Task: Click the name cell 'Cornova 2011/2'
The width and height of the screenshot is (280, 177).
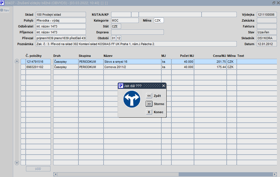Action: (x=132, y=67)
